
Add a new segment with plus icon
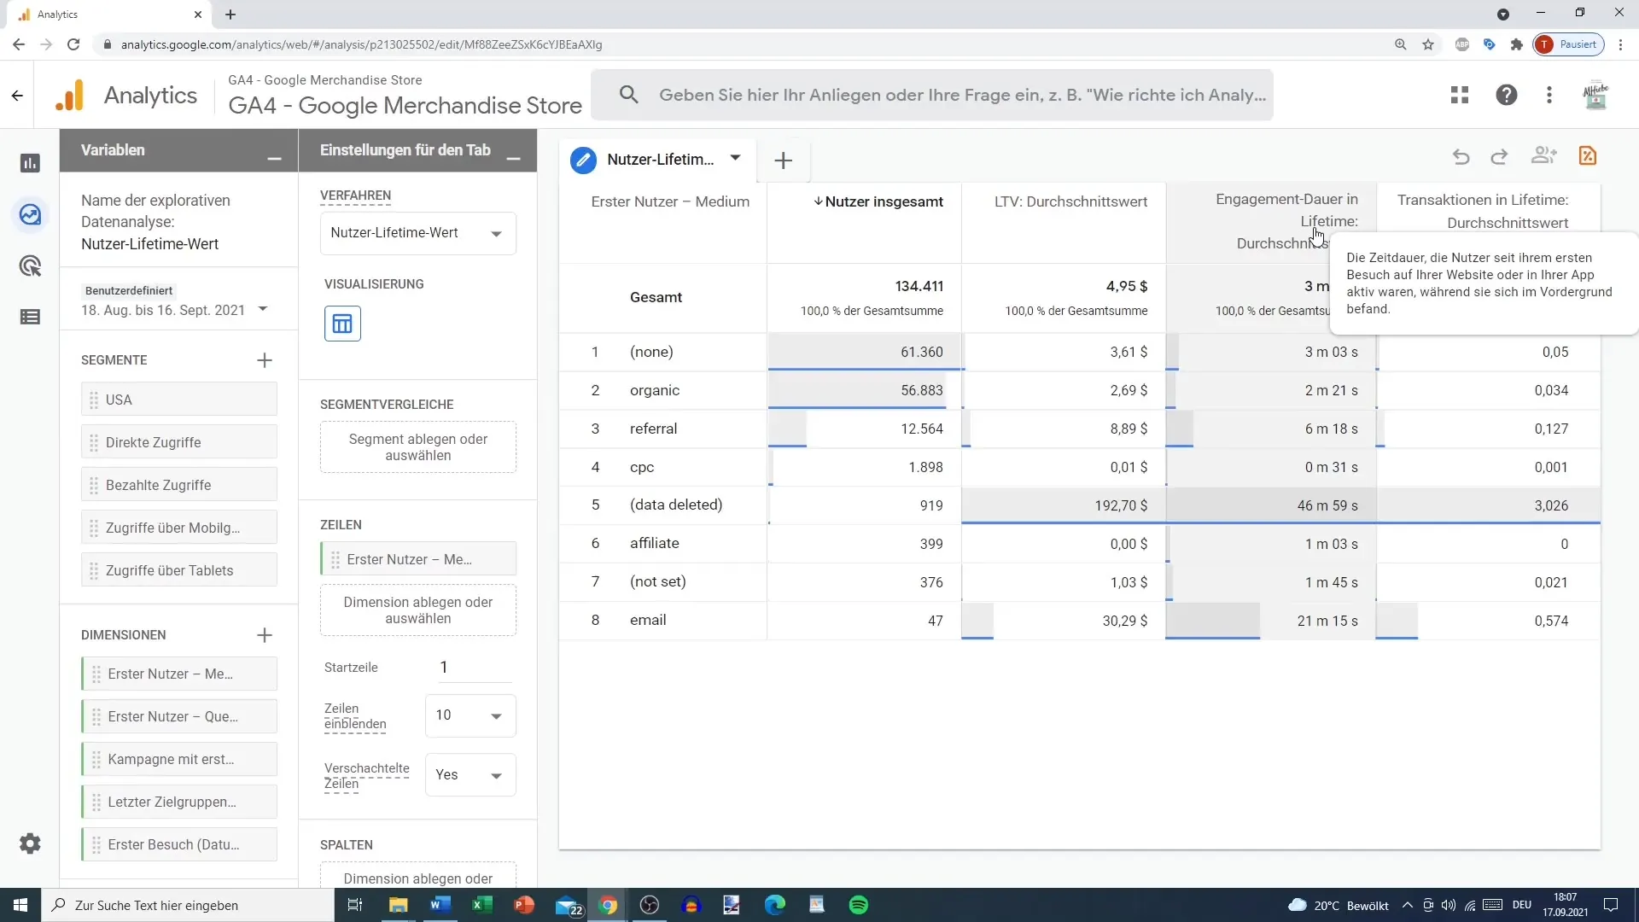265,360
